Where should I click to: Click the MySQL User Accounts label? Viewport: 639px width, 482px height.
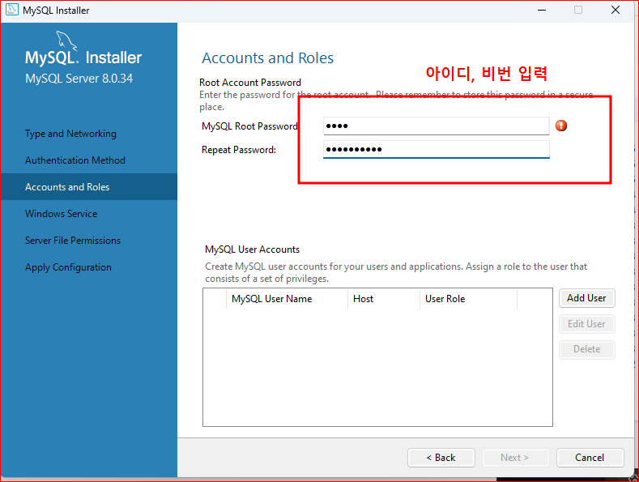click(x=252, y=250)
